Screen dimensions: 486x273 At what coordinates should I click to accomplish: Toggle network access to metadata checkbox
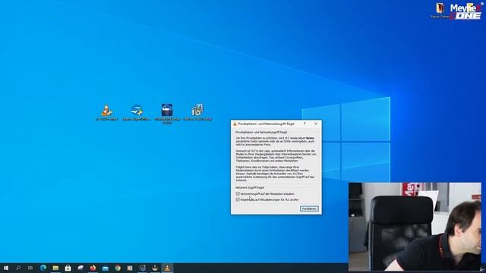point(238,194)
